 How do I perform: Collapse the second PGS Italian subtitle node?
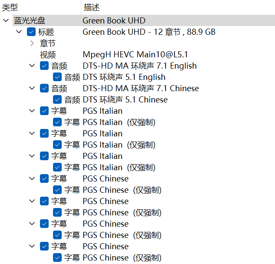tap(32, 133)
